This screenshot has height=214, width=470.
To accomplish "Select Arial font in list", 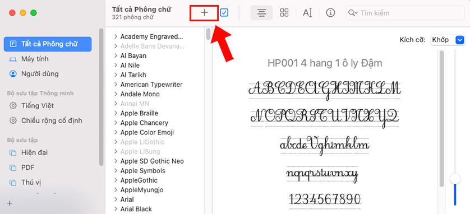I will [x=127, y=199].
